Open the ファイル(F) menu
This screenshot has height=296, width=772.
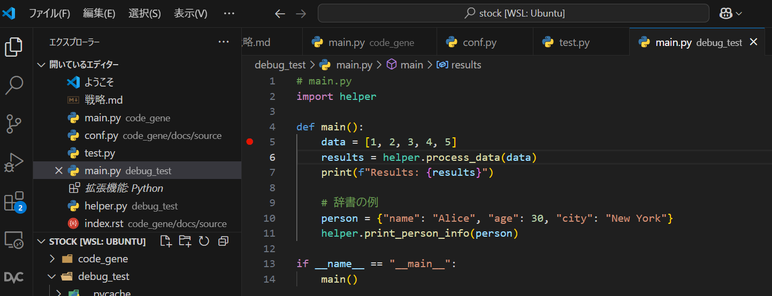pos(49,13)
